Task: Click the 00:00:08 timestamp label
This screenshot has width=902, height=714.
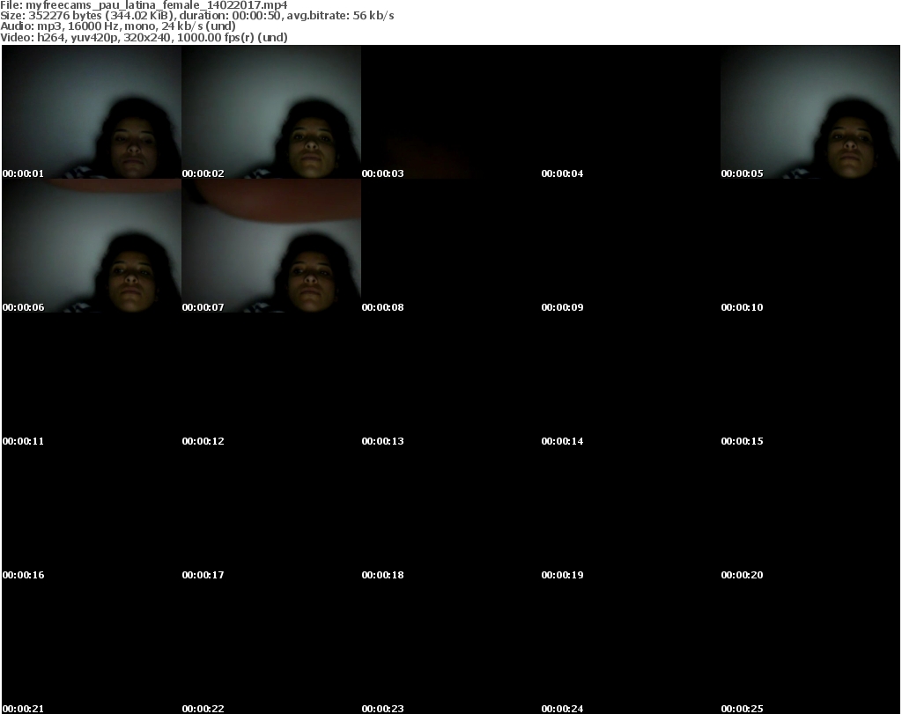Action: 382,307
